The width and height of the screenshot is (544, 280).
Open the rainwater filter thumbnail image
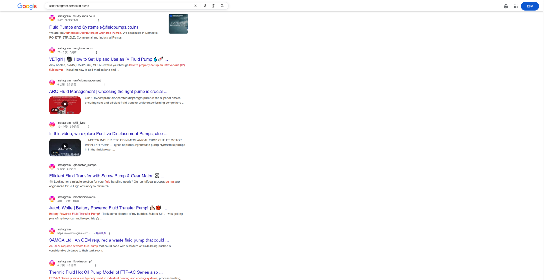(178, 24)
